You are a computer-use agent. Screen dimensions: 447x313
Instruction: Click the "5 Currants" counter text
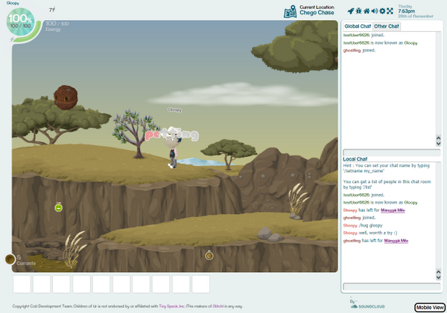pos(26,259)
